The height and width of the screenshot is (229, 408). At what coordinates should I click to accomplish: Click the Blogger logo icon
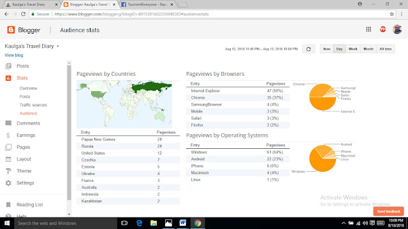coord(11,30)
